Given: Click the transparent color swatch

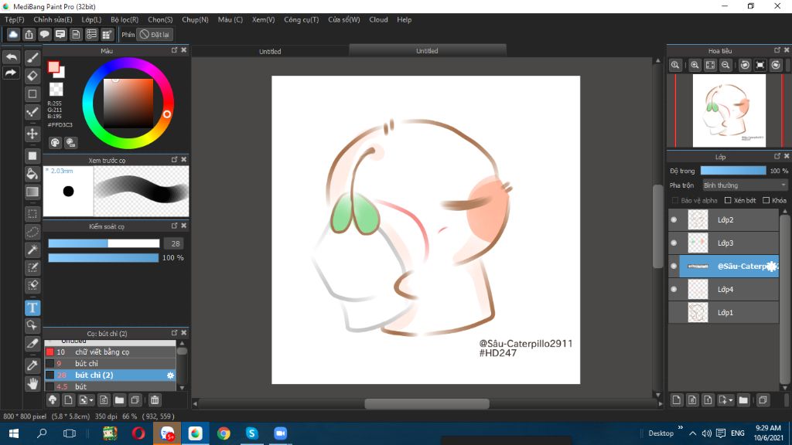Looking at the screenshot, I should [x=56, y=89].
